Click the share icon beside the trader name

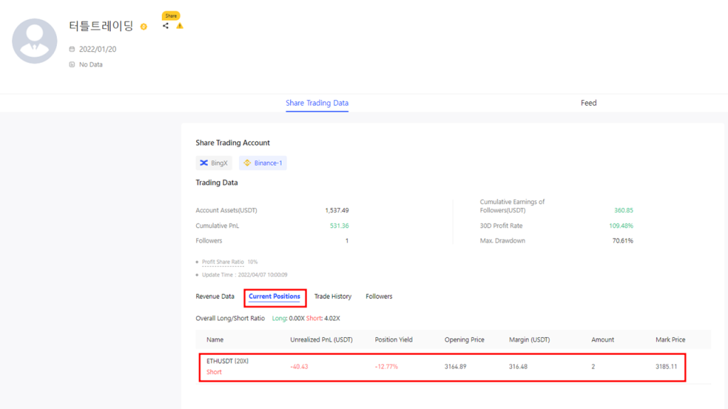pos(166,26)
